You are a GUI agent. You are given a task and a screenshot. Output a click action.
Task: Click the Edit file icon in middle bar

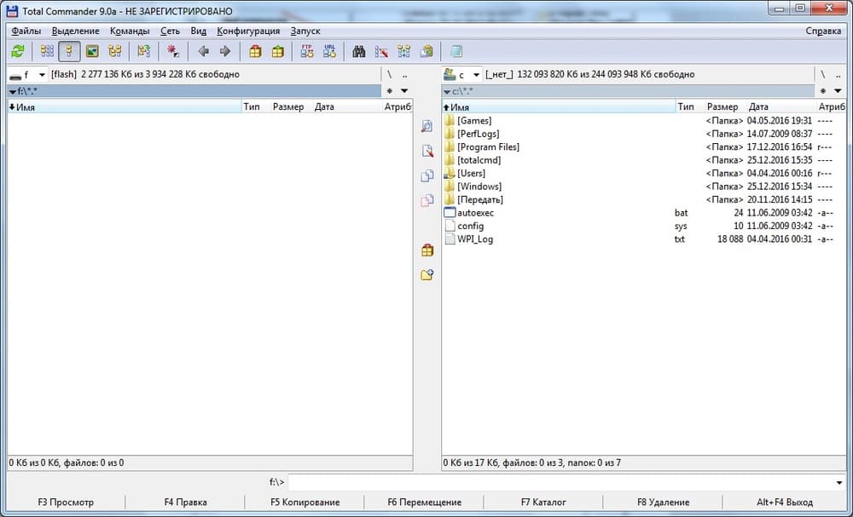click(427, 151)
